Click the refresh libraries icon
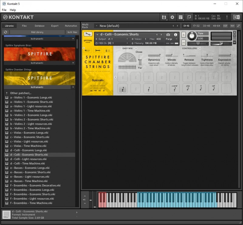Image resolution: width=243 pixels, height=225 pixels. click(x=5, y=32)
